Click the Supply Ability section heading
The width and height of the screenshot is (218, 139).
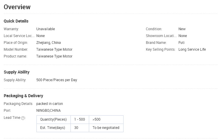pos(17,72)
